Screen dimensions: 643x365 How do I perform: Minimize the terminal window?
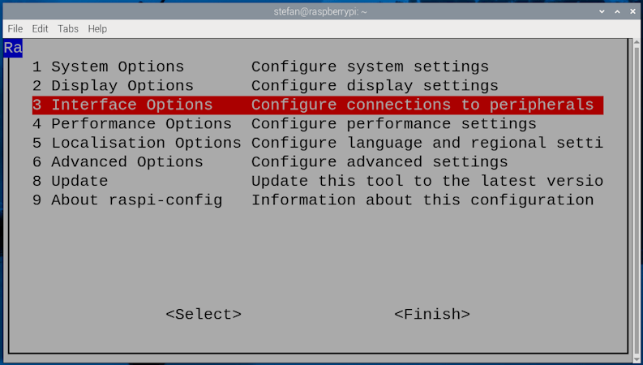(x=602, y=11)
